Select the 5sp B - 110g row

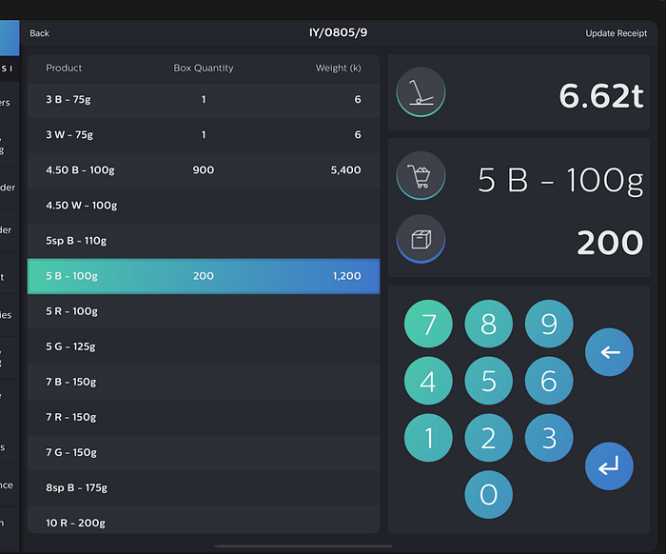[x=204, y=241]
